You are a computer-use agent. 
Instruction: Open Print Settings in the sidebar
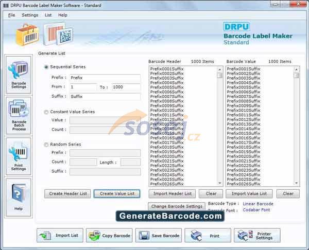pyautogui.click(x=19, y=156)
